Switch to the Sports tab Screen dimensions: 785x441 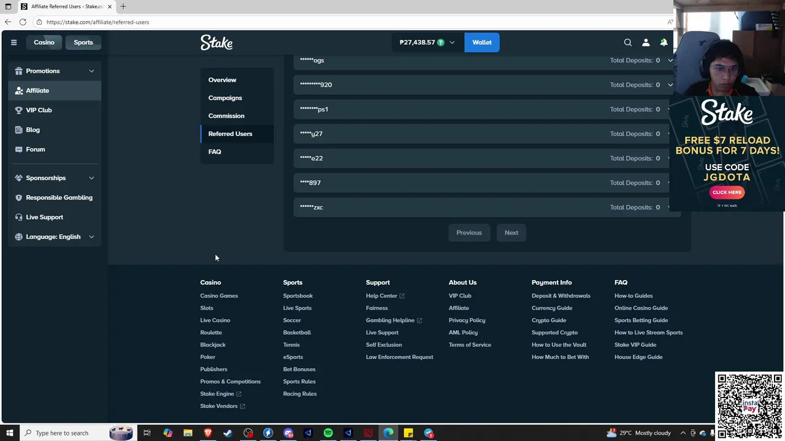tap(83, 42)
